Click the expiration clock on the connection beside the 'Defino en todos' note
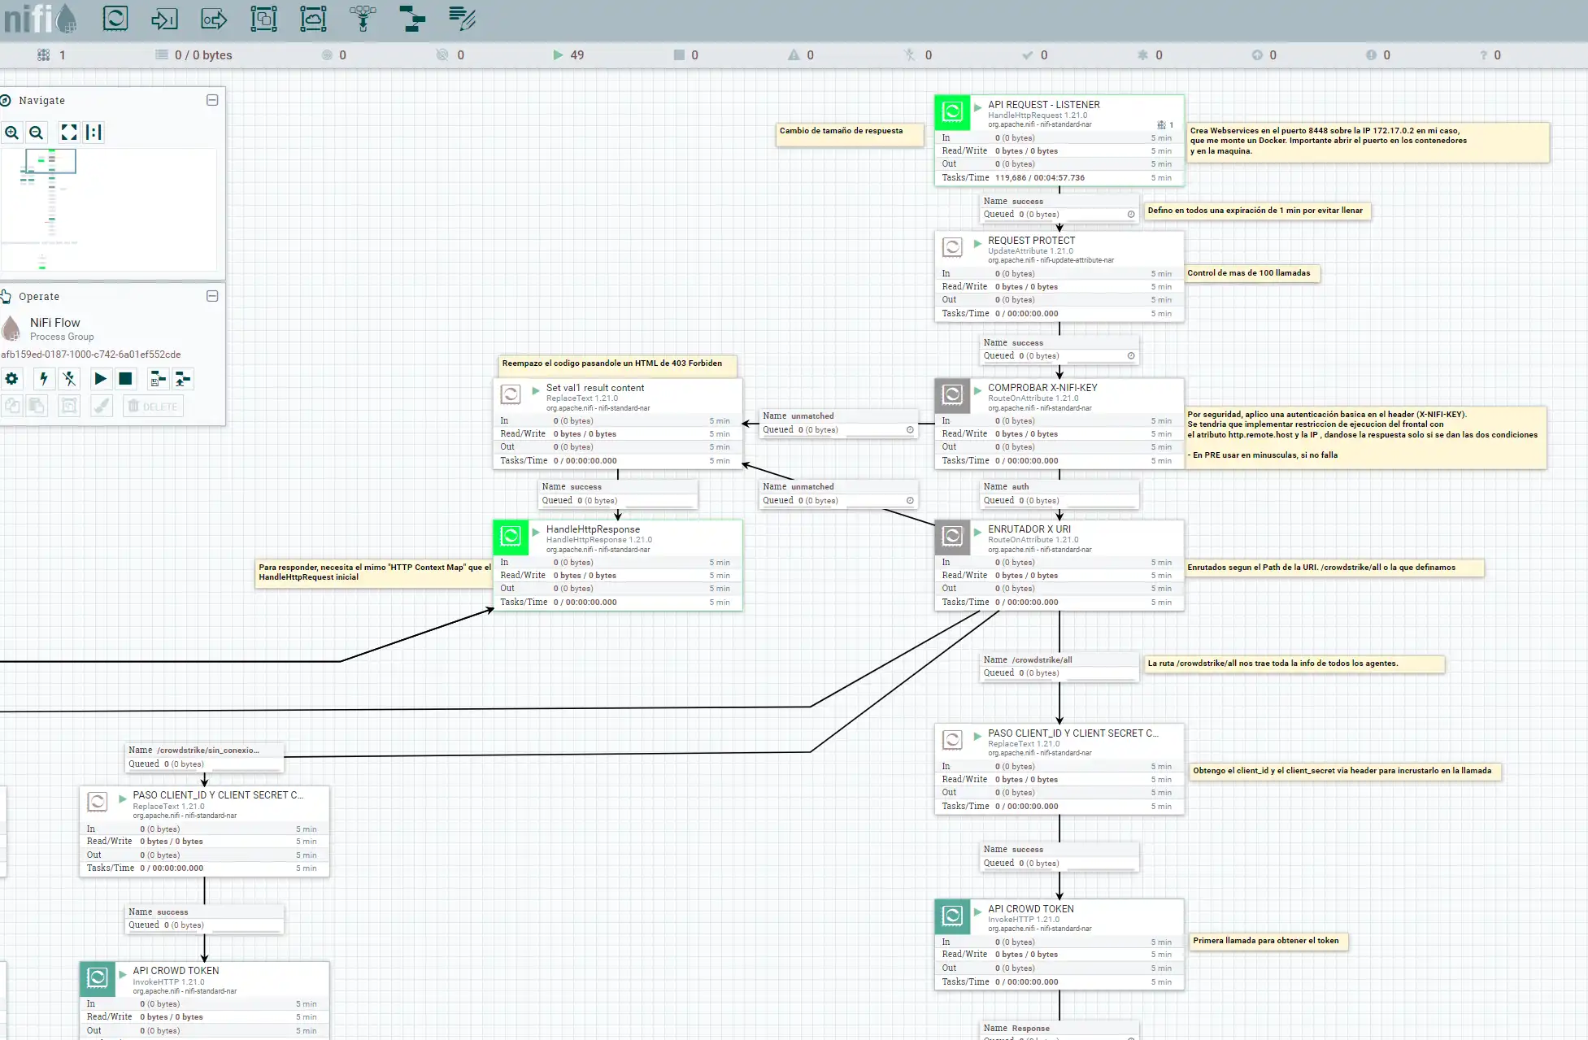This screenshot has height=1040, width=1588. [1130, 215]
